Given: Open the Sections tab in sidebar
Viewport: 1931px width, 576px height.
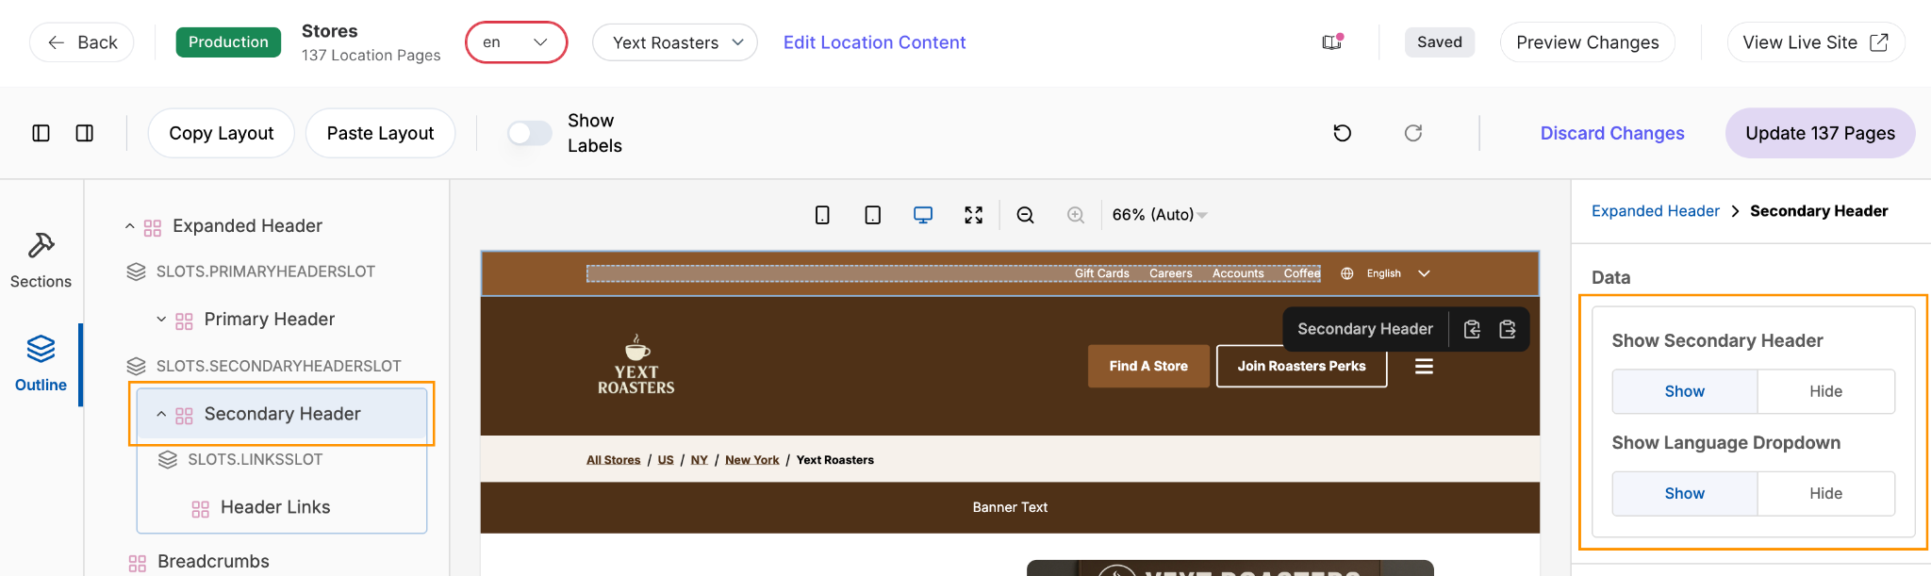Looking at the screenshot, I should tap(41, 259).
